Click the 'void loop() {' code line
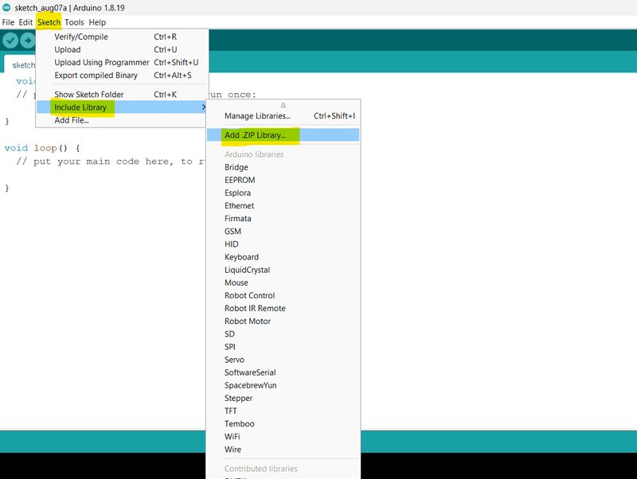The width and height of the screenshot is (637, 479). click(42, 148)
